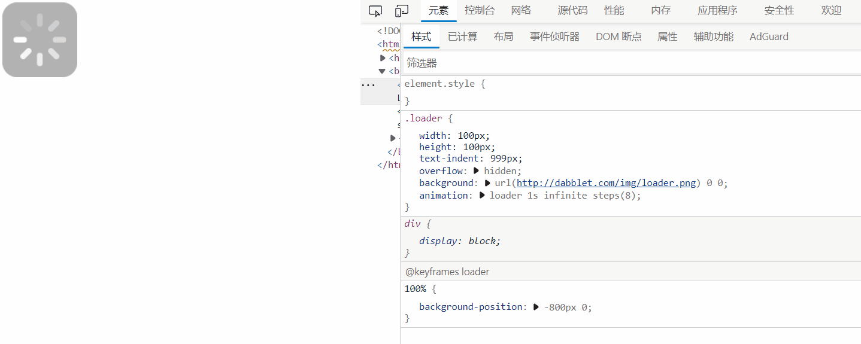Open the loader.png URL link
The width and height of the screenshot is (861, 344).
tap(607, 183)
